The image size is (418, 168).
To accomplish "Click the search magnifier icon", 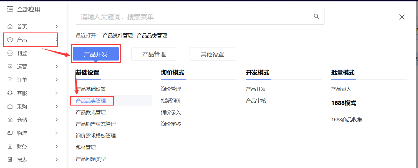I will coord(316,16).
